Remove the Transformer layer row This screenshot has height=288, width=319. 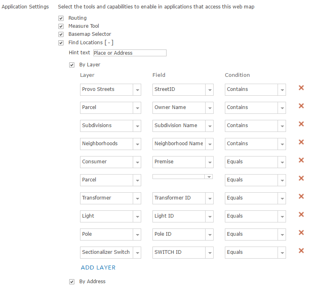click(301, 196)
